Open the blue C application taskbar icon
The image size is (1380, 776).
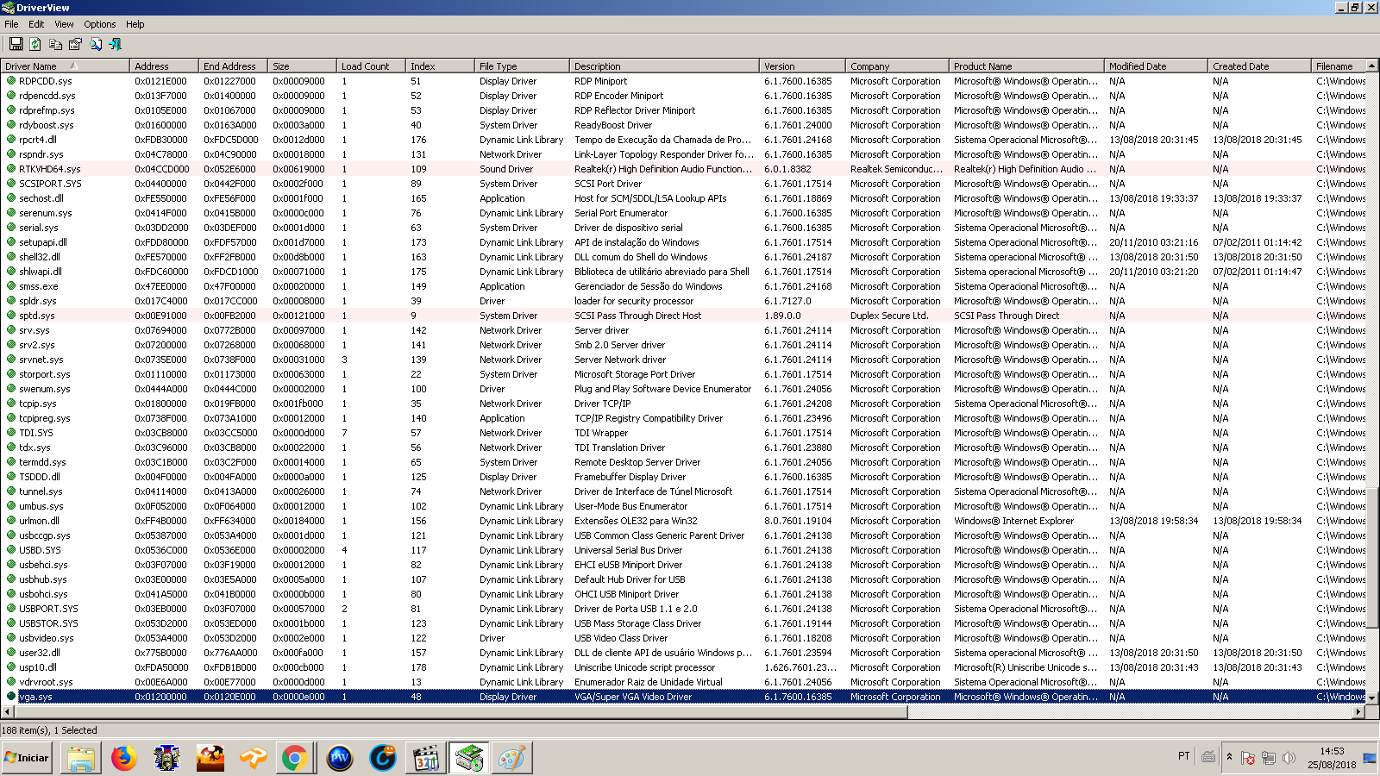(x=383, y=758)
